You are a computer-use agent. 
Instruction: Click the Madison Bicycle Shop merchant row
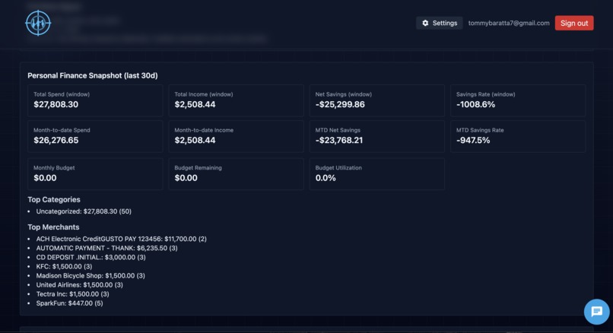point(91,275)
